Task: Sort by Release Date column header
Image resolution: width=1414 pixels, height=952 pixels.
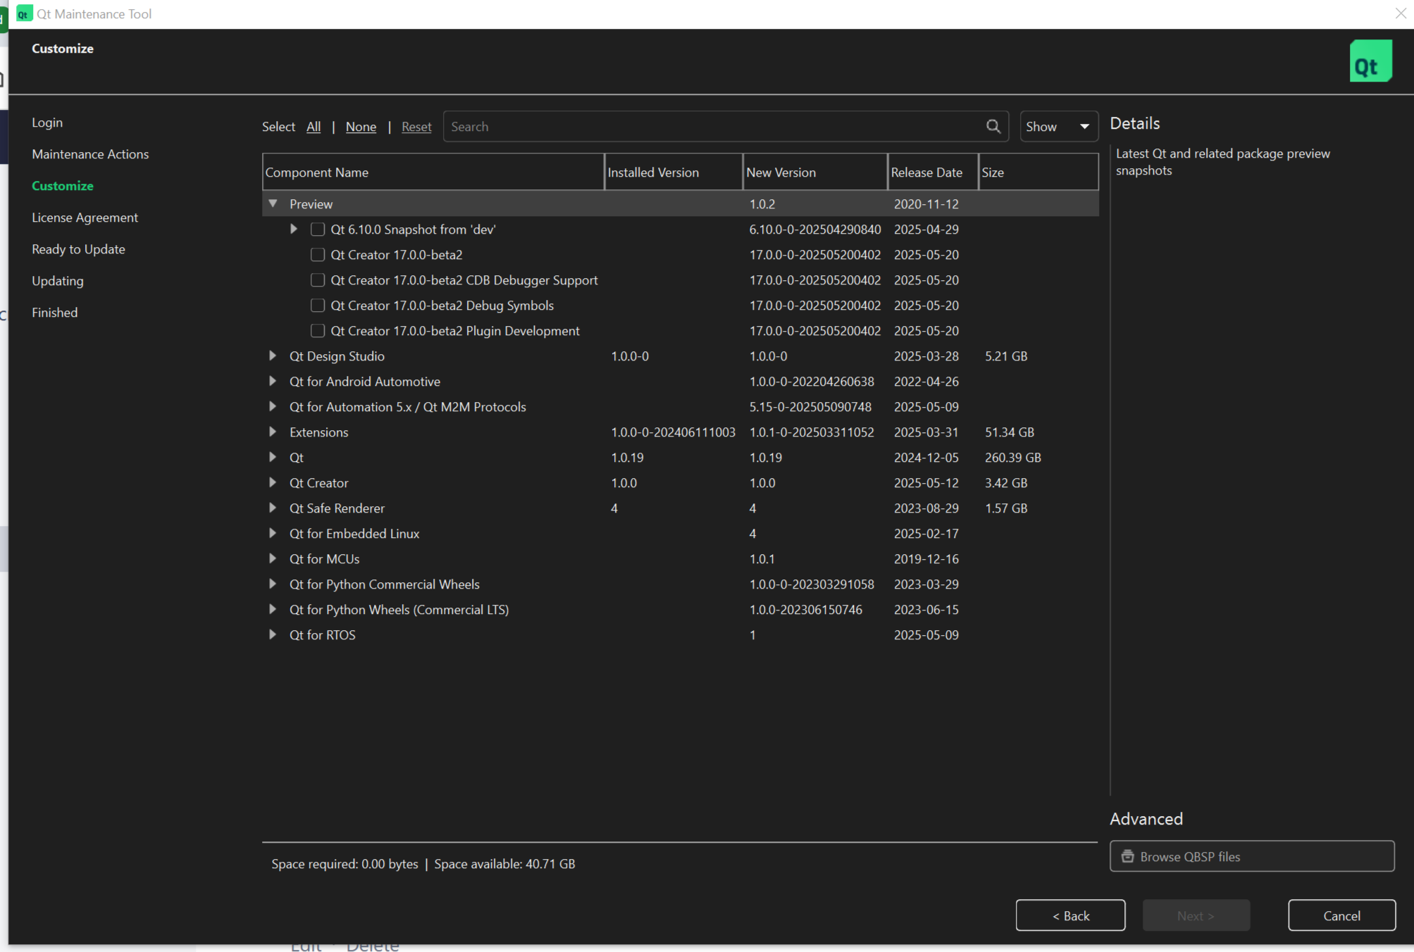Action: pyautogui.click(x=933, y=173)
